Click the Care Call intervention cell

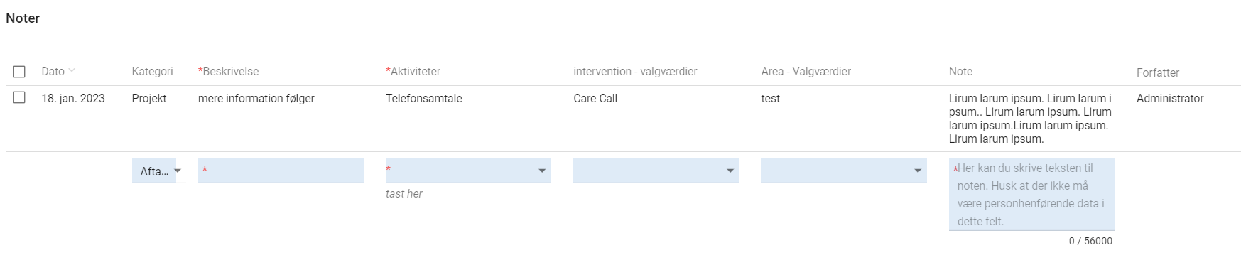pos(595,98)
